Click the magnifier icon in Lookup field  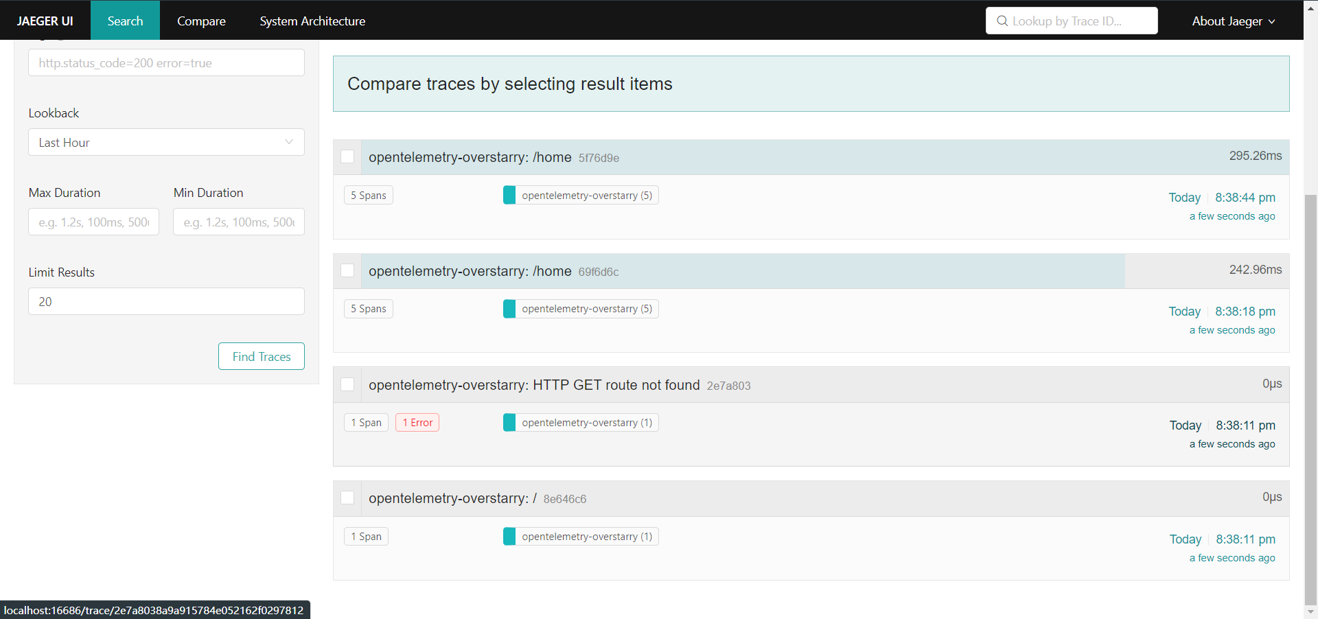[1002, 21]
